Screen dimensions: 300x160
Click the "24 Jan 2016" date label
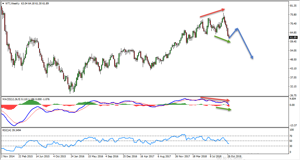pos(78,156)
